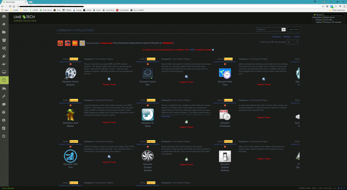Click the Bergware search input field
This screenshot has height=190, width=347.
pos(269,30)
